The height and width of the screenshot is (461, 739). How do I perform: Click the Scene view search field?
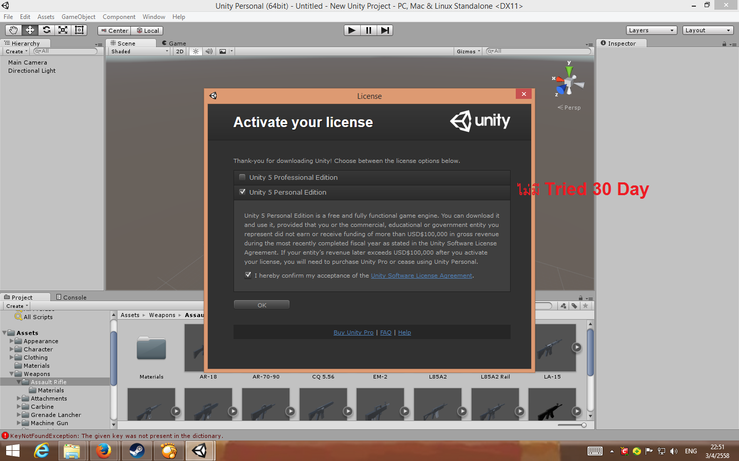[x=538, y=51]
